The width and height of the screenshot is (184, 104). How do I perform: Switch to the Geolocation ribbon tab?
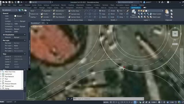[x=136, y=8]
